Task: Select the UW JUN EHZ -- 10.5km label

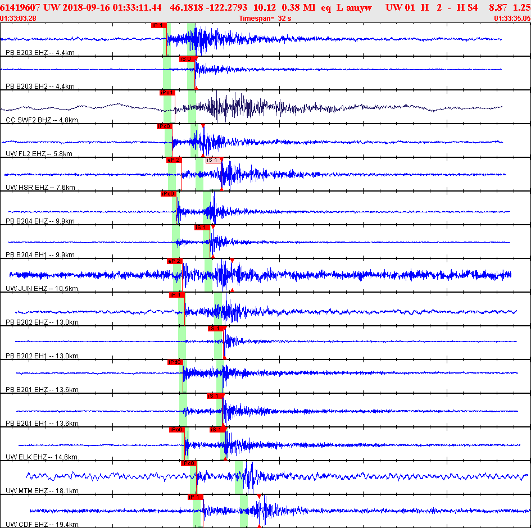Action: 42,288
